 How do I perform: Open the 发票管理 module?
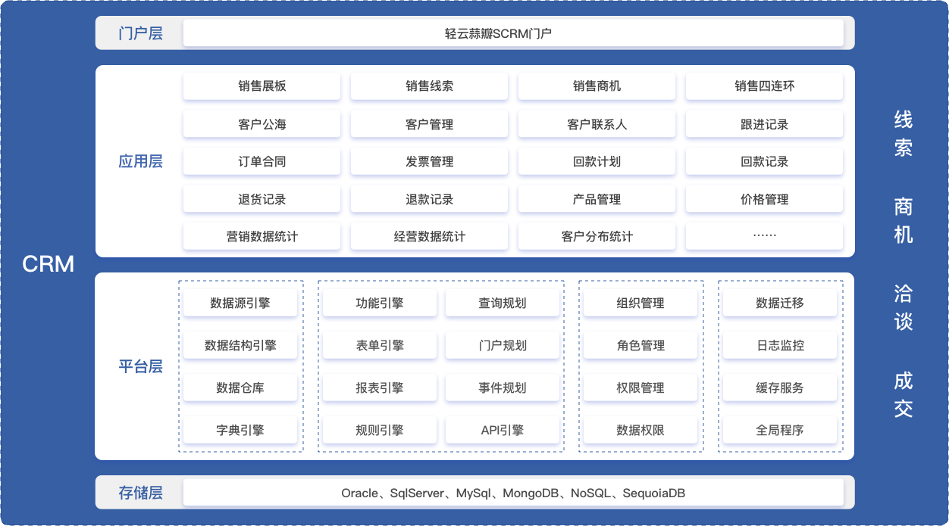(429, 161)
